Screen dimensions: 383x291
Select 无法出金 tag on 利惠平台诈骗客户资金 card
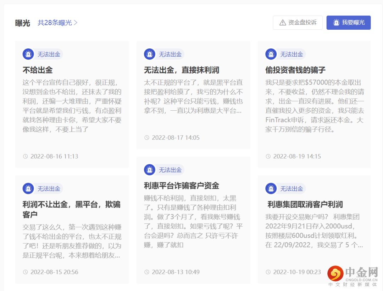point(170,170)
